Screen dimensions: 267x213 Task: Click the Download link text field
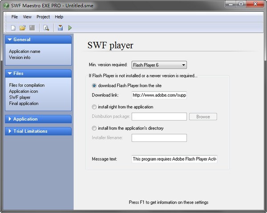[x=159, y=95]
